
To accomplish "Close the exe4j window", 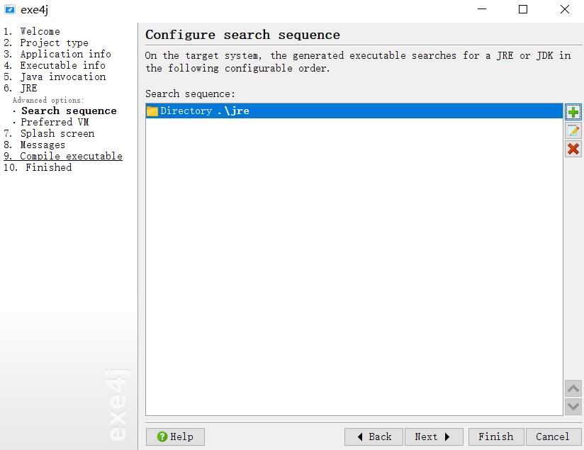I will (x=565, y=9).
